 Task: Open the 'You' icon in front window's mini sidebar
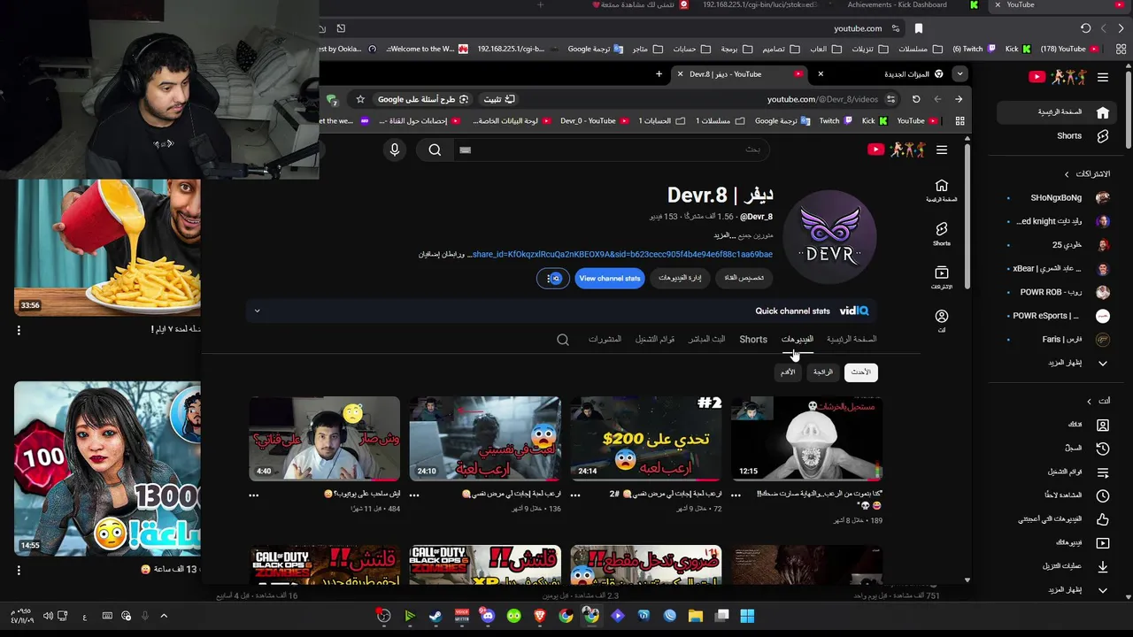[x=941, y=320]
